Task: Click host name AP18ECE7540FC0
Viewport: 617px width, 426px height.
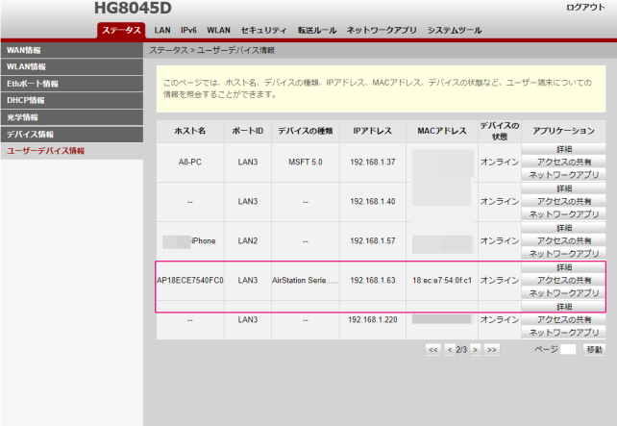Action: [190, 280]
